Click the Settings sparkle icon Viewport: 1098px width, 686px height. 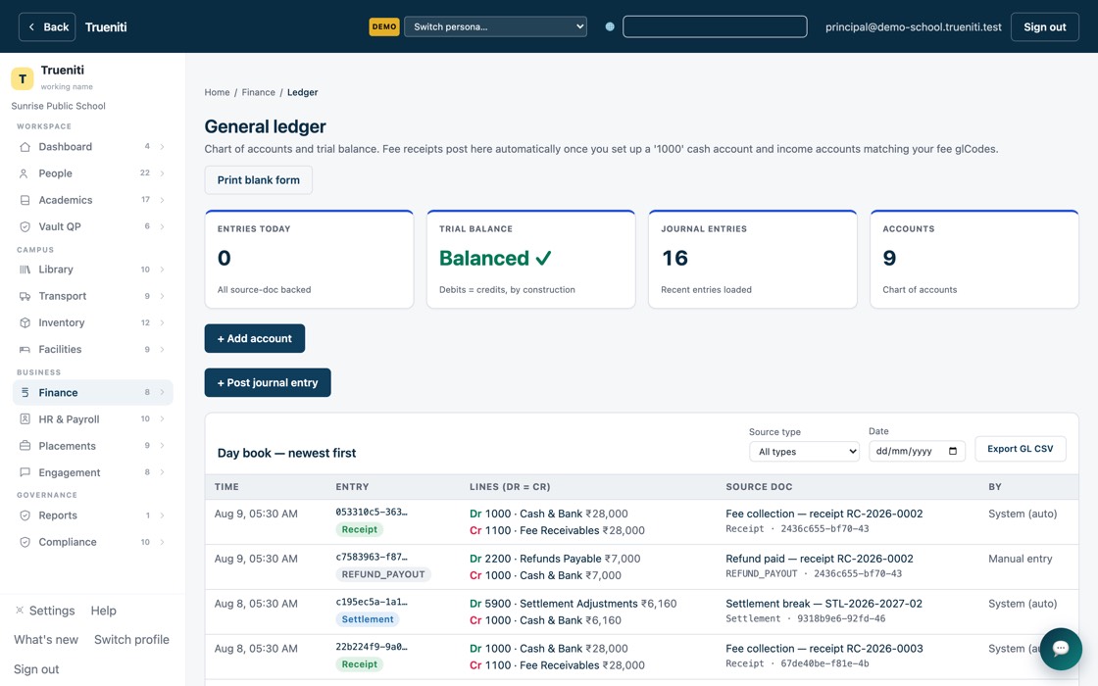21,611
